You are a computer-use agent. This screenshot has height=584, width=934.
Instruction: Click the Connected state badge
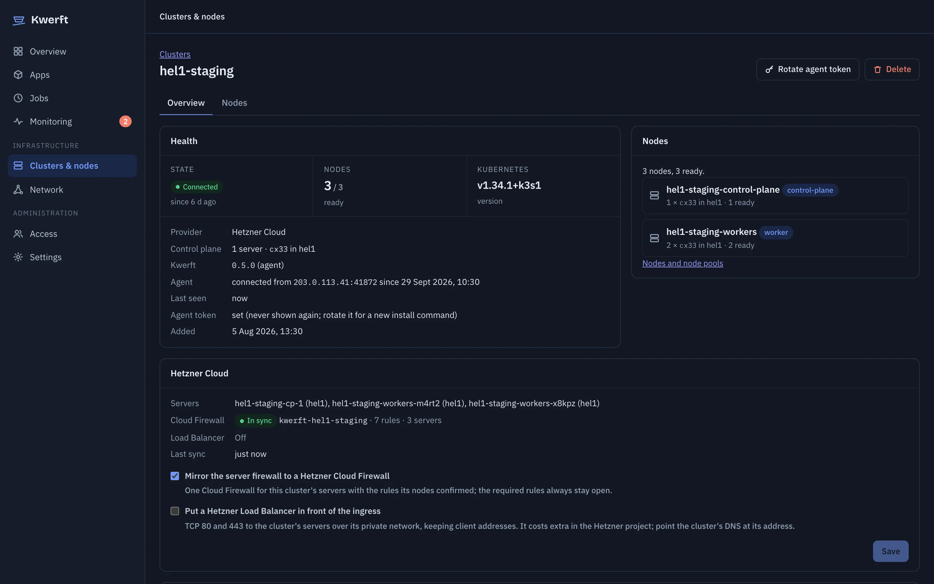(197, 187)
